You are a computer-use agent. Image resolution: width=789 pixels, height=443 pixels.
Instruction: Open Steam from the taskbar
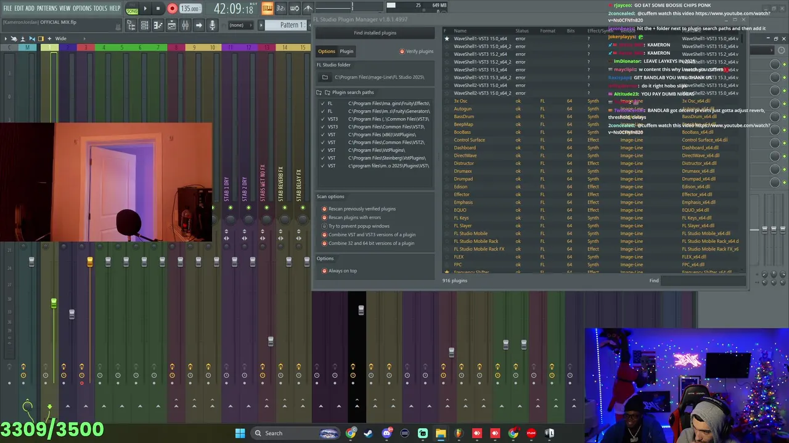pos(368,433)
